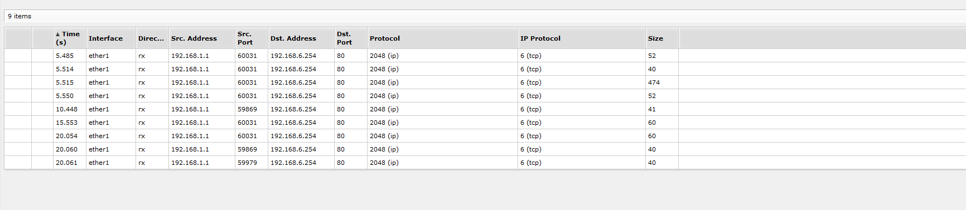Click the Dst. Port column header
Image resolution: width=966 pixels, height=210 pixels.
(x=351, y=38)
